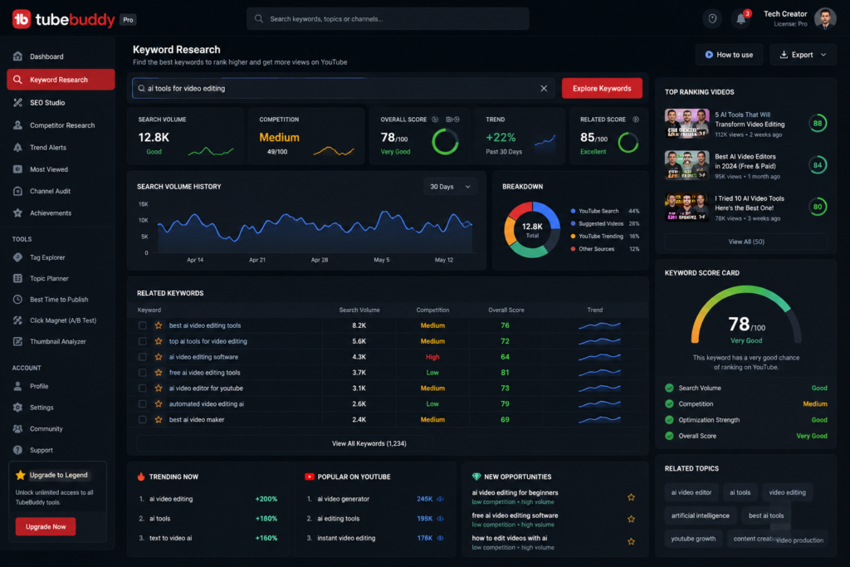Open the 30 Days range dropdown
This screenshot has height=567, width=850.
tap(449, 187)
